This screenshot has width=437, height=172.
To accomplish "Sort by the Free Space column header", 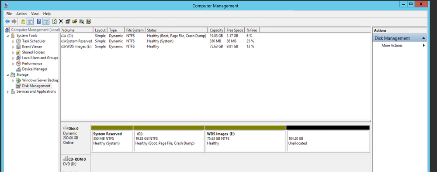I will (235, 30).
